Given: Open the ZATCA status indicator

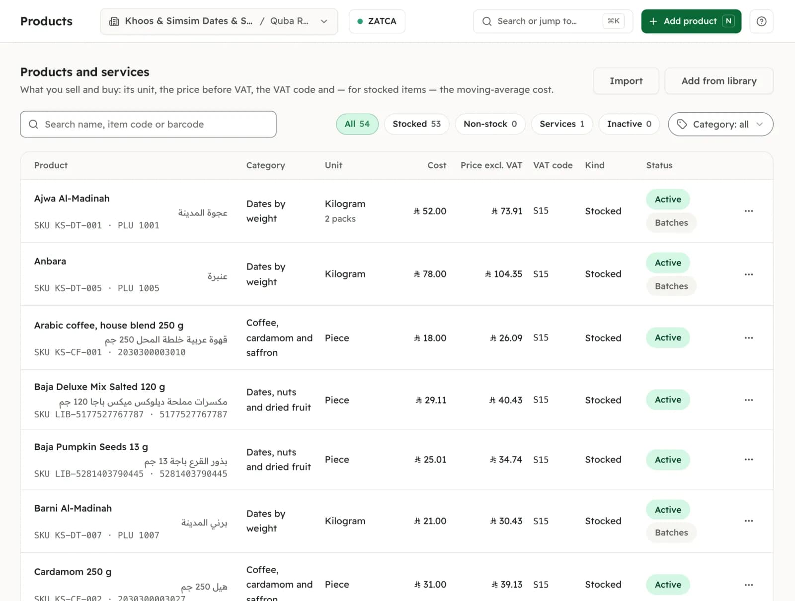Looking at the screenshot, I should tap(377, 21).
